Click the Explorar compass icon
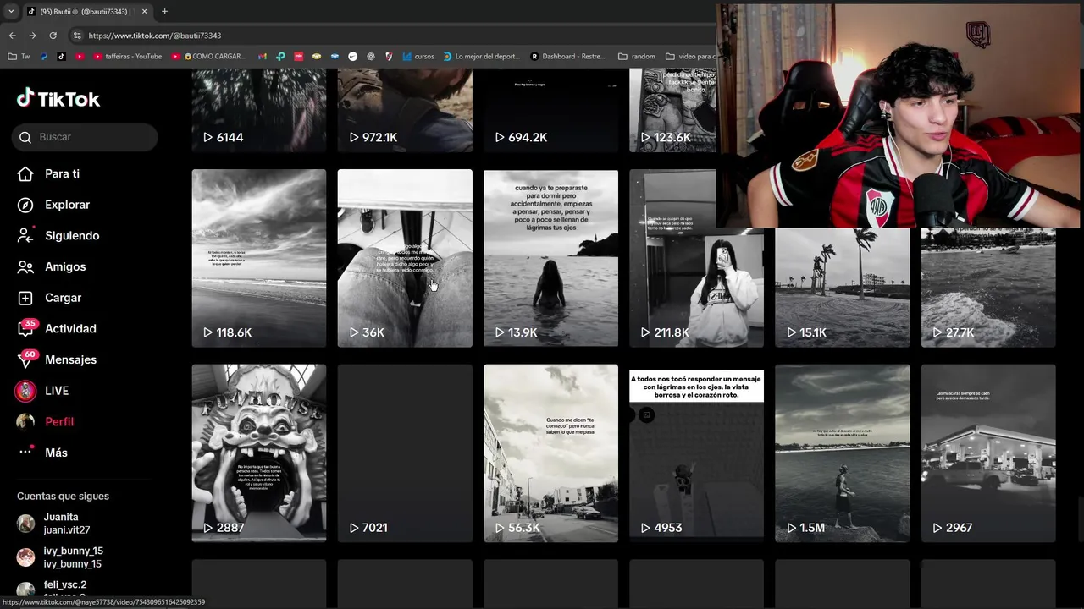 pos(25,205)
